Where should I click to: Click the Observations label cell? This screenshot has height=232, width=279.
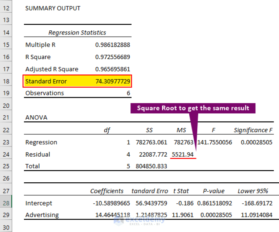(x=44, y=93)
